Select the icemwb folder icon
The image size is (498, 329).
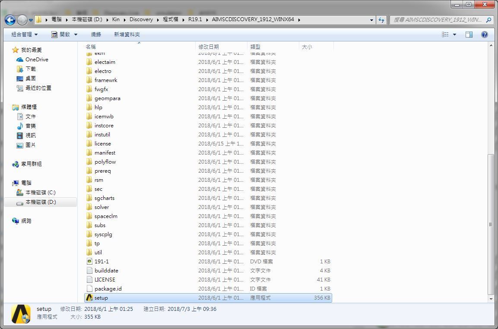(x=89, y=116)
